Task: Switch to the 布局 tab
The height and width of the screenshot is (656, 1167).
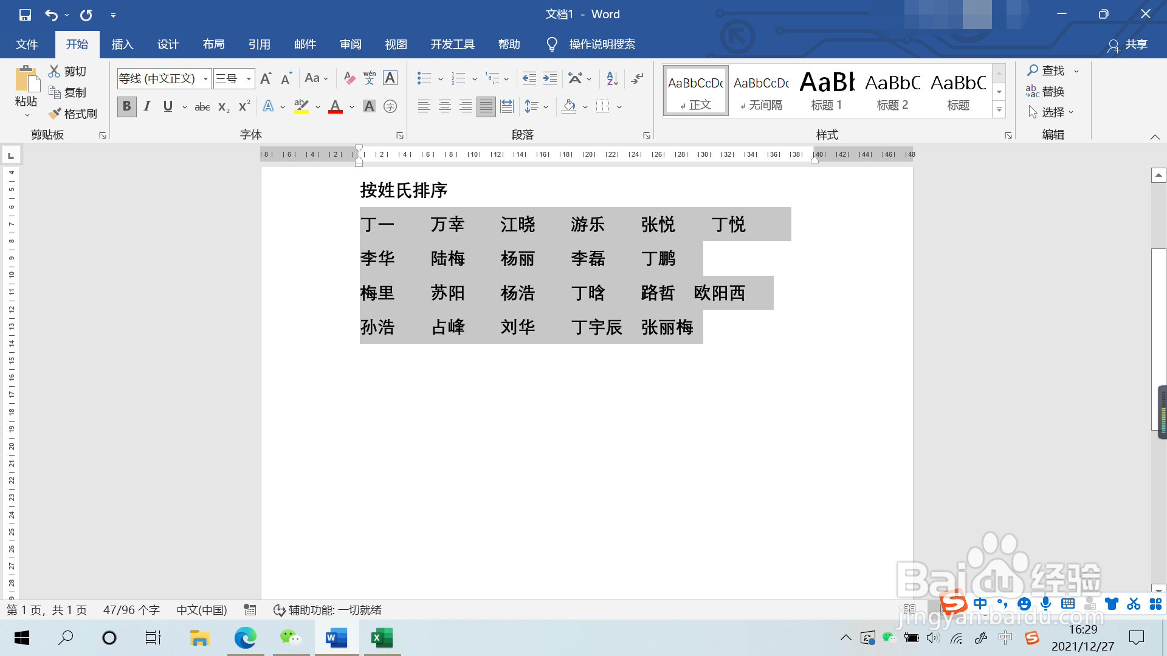Action: [x=213, y=44]
